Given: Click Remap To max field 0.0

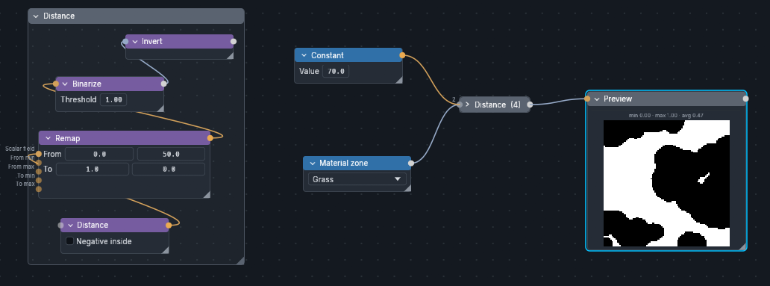Looking at the screenshot, I should click(169, 169).
